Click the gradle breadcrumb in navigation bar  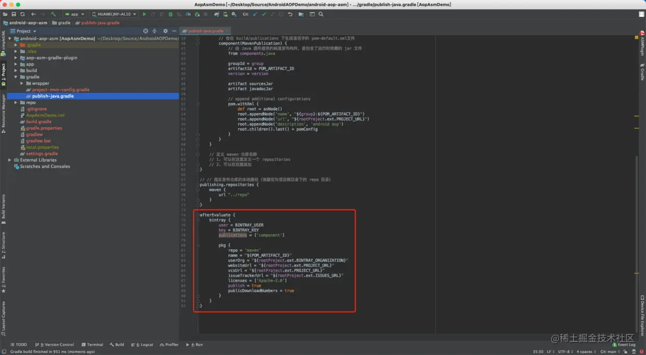click(x=61, y=23)
